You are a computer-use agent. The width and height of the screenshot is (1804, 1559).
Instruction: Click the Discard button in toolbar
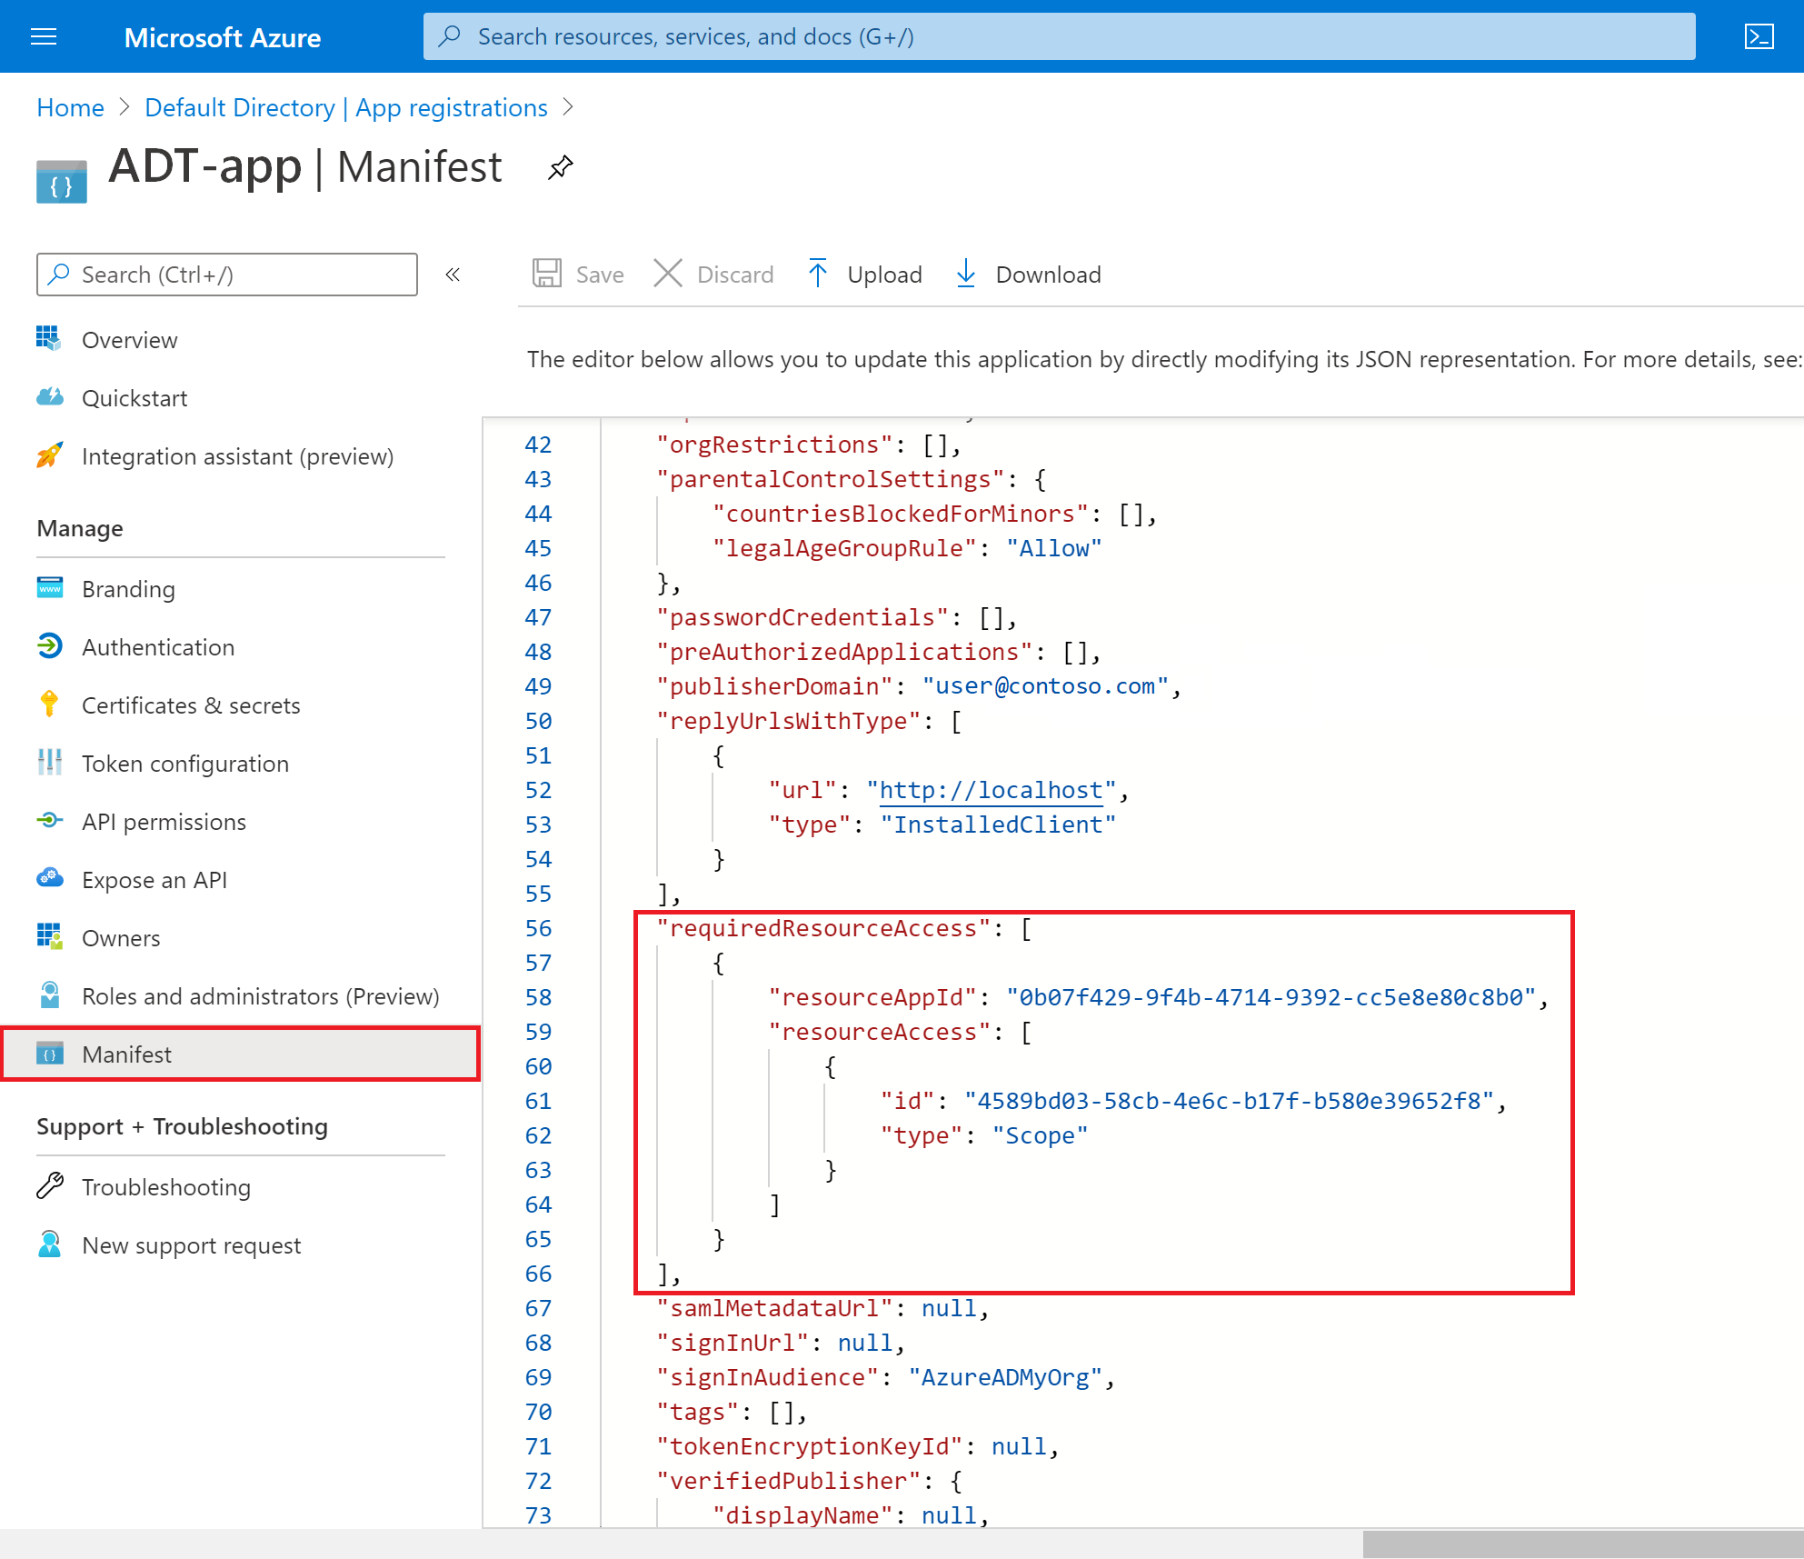(715, 275)
